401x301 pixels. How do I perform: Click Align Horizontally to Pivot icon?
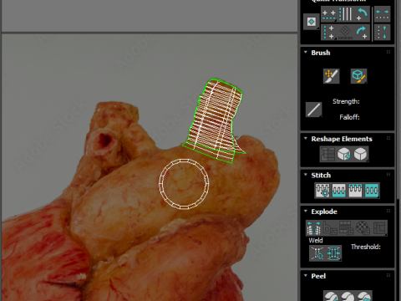pyautogui.click(x=329, y=14)
